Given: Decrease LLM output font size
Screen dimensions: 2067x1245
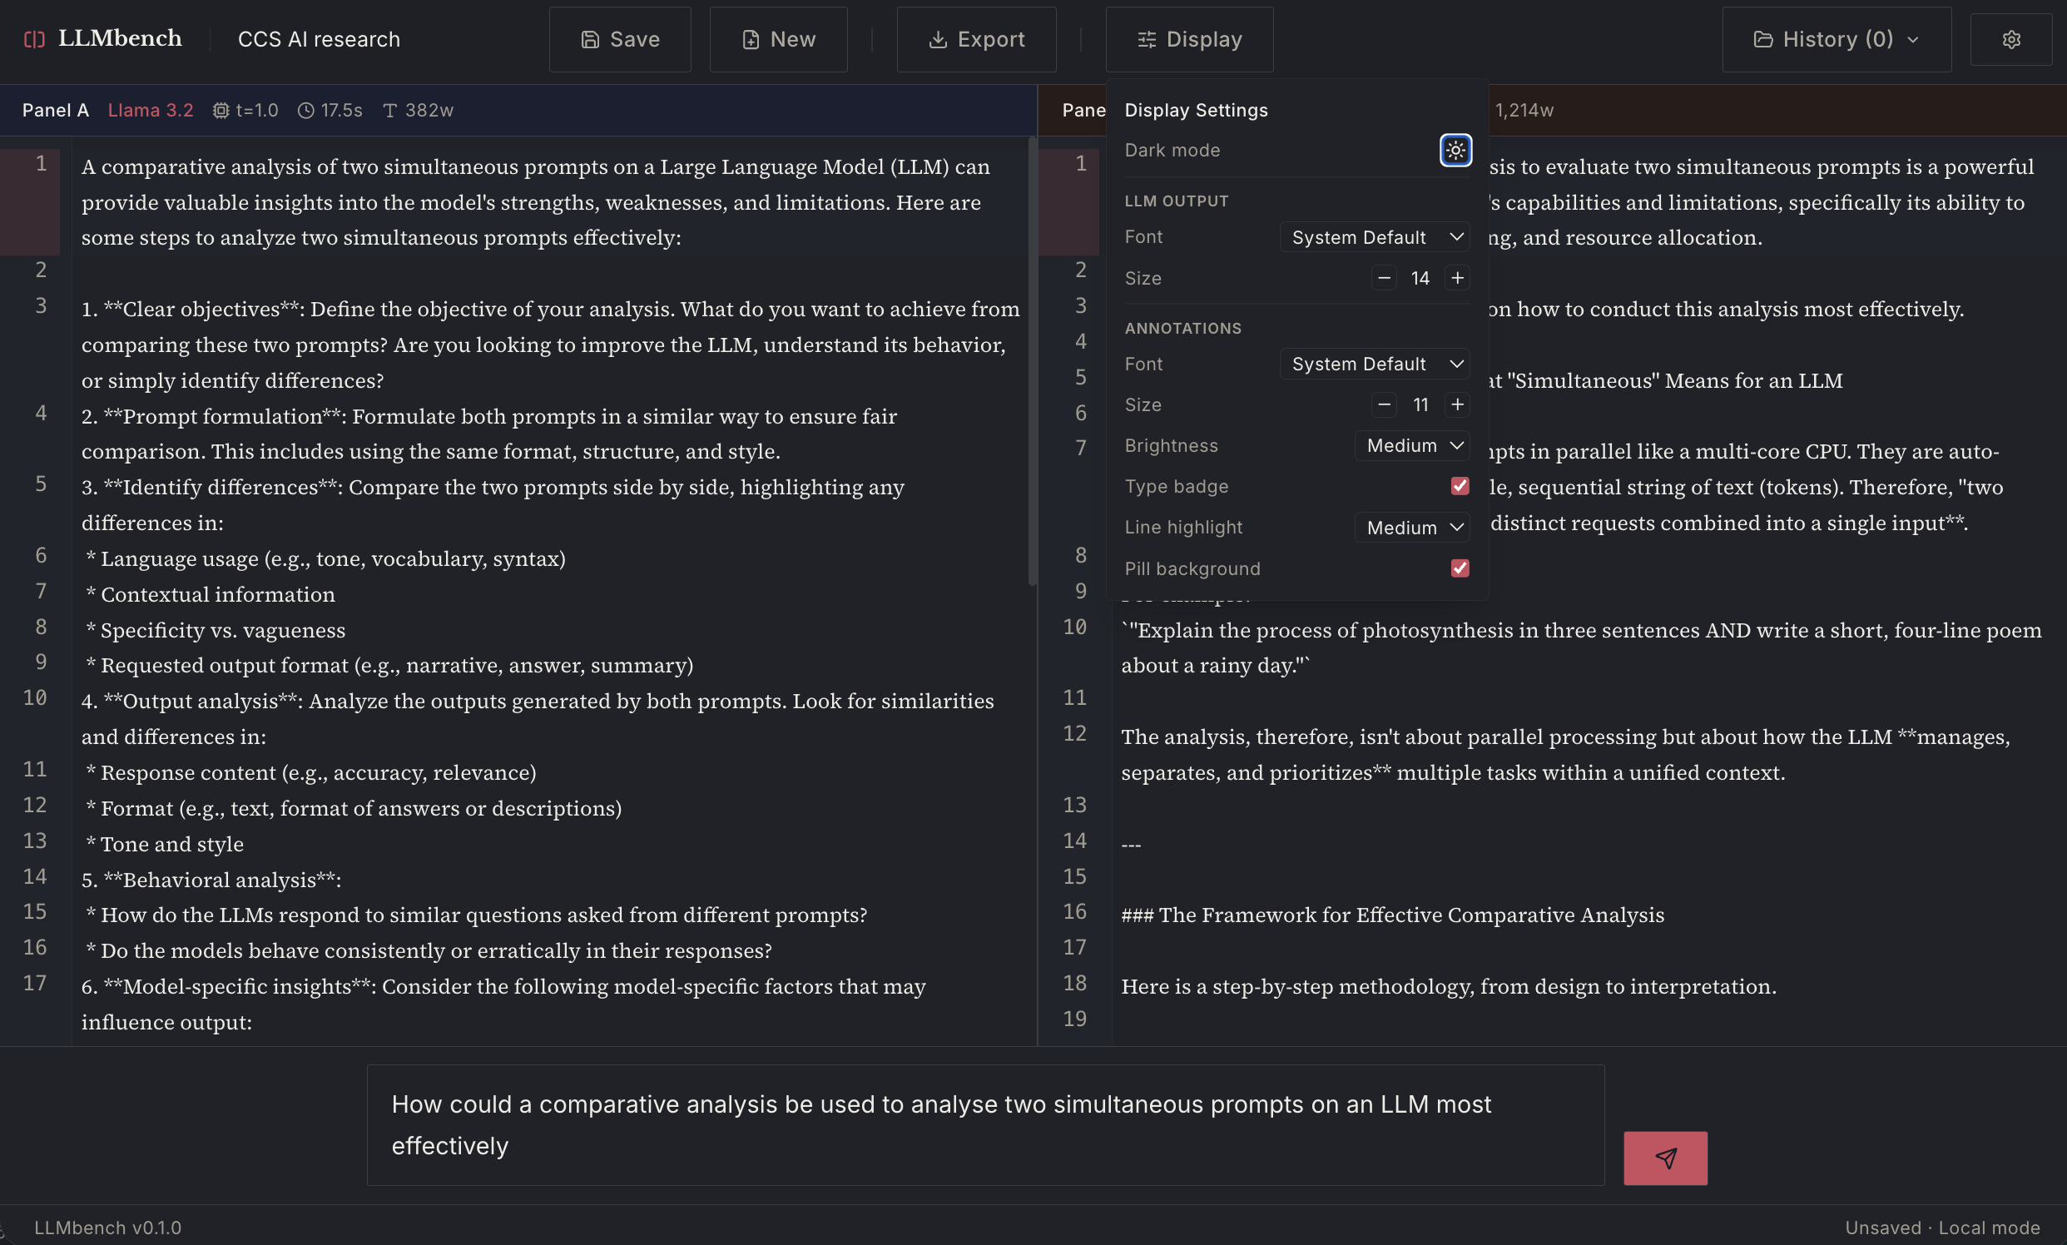Looking at the screenshot, I should coord(1384,278).
